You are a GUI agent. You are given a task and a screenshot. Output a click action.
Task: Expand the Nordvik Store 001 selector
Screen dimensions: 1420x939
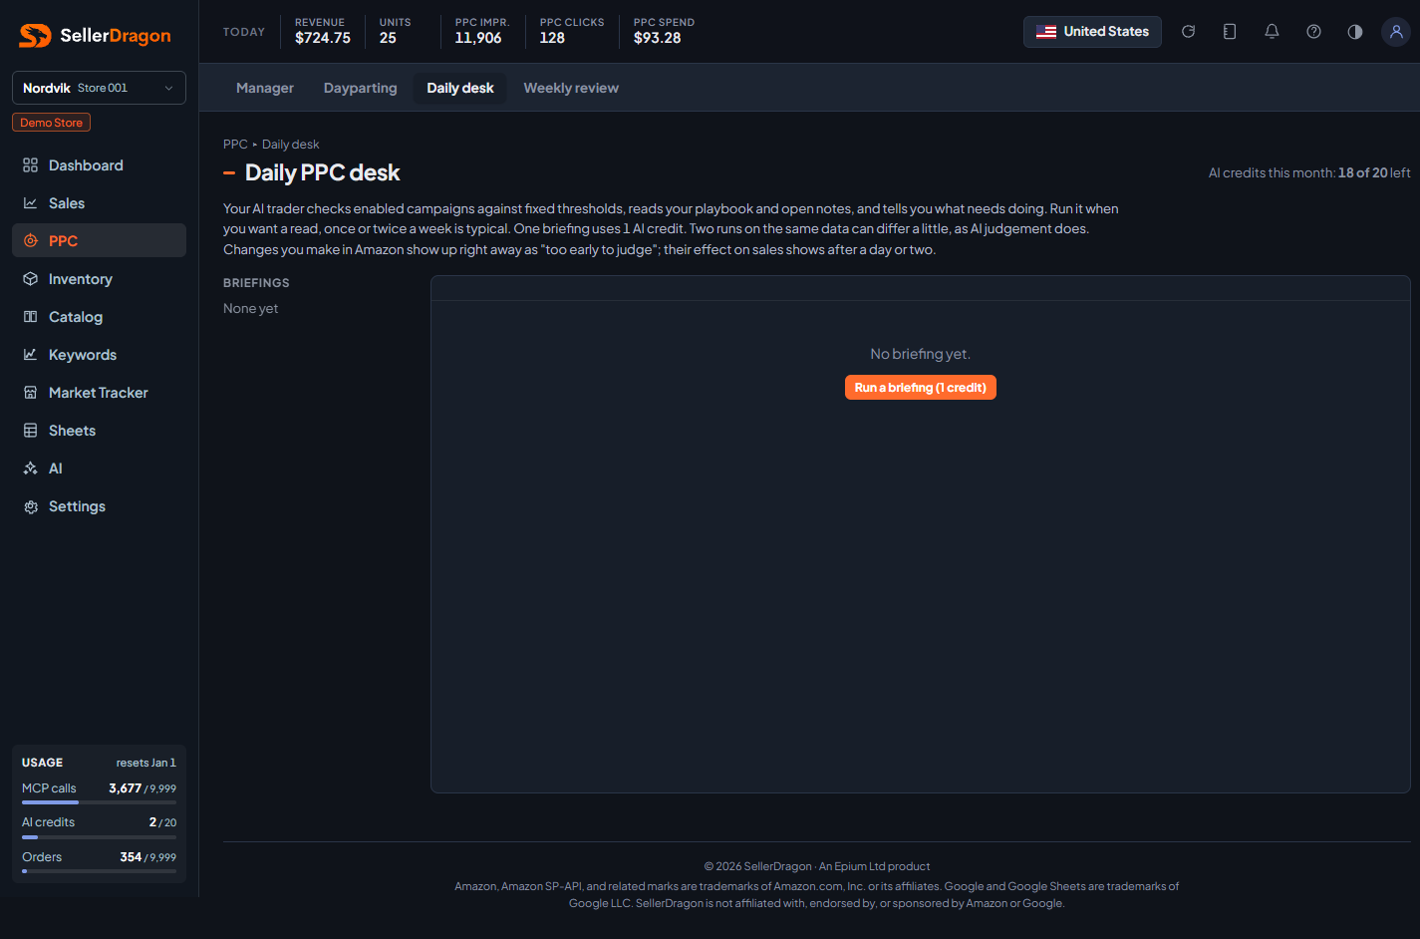(99, 88)
